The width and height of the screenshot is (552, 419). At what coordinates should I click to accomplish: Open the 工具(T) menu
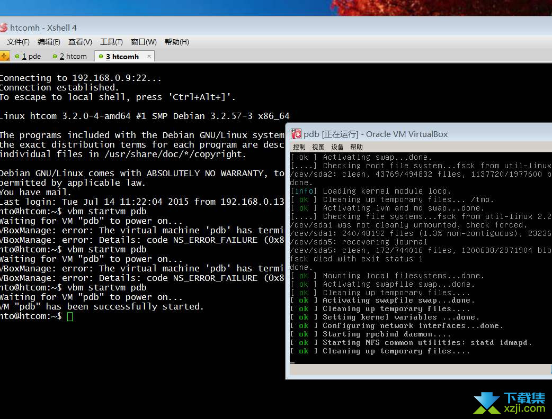coord(111,42)
